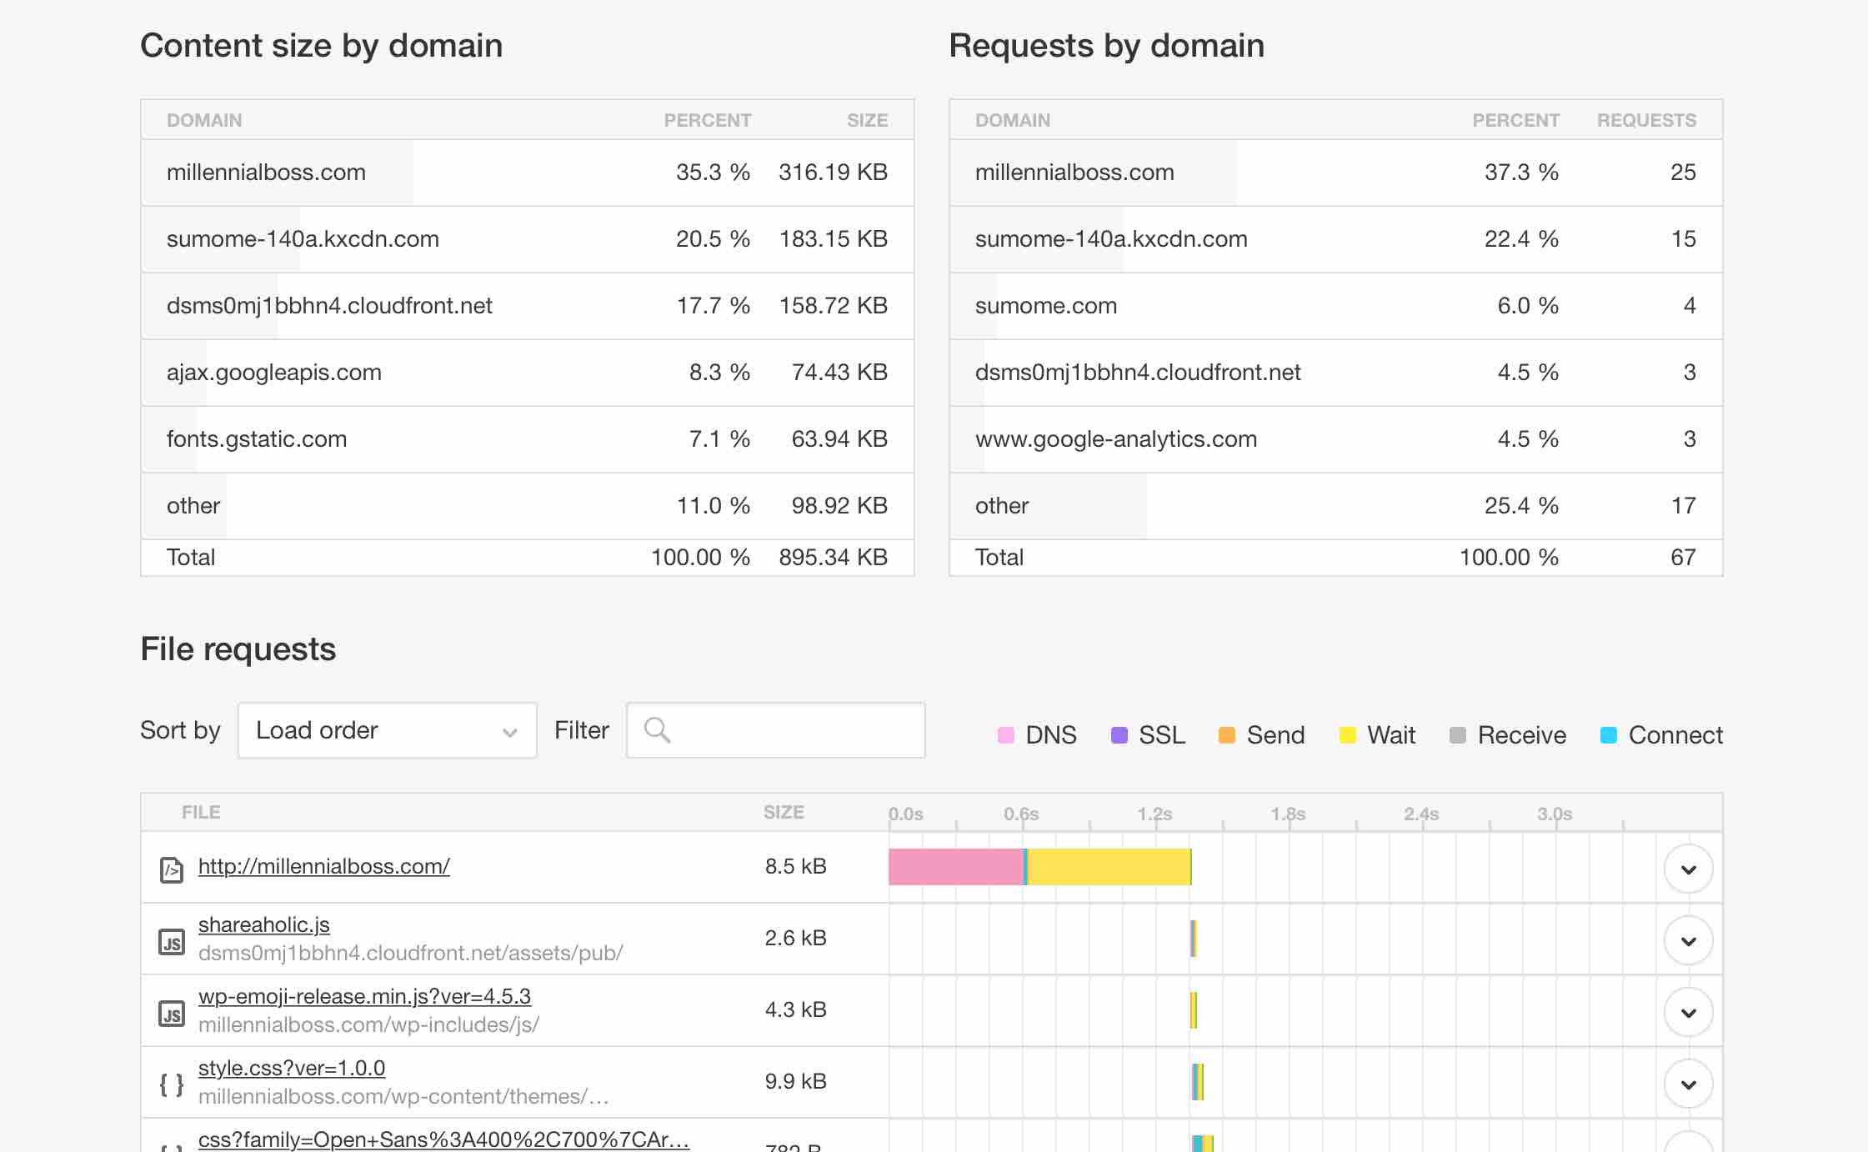This screenshot has width=1868, height=1152.
Task: Select sumome.com row in Requests table
Action: coord(1336,306)
